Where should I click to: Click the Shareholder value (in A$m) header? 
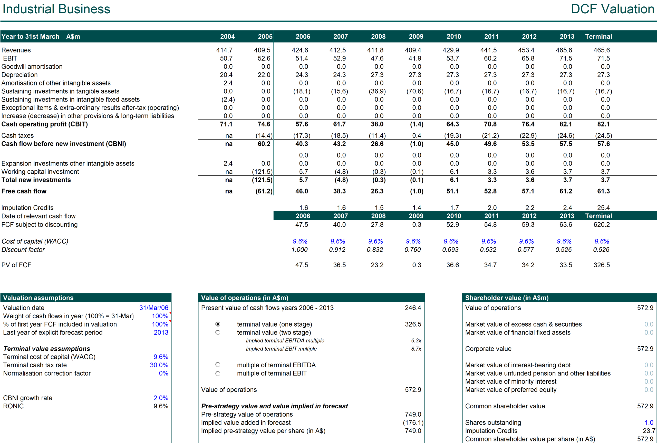(x=507, y=298)
